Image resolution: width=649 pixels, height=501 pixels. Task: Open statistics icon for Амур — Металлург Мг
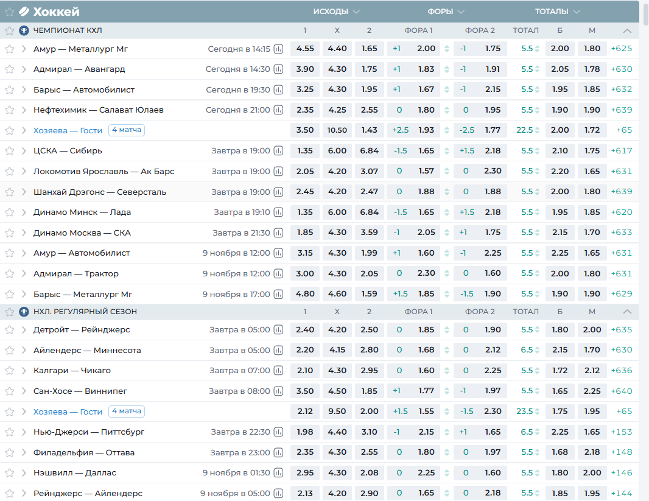[x=279, y=49]
